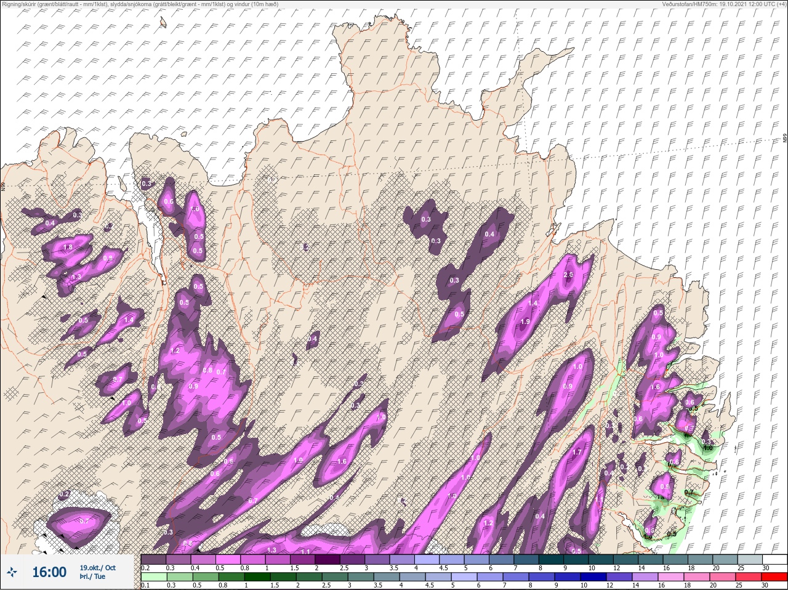Click the 2.0 precipitation value on map
The width and height of the screenshot is (788, 590).
coord(569,275)
